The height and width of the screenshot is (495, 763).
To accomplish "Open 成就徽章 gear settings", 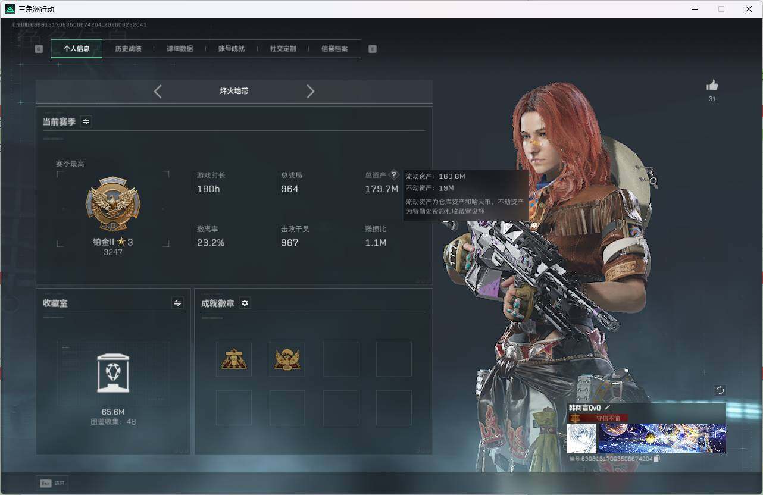I will [245, 303].
